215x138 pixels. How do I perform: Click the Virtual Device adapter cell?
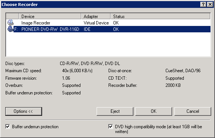point(96,23)
